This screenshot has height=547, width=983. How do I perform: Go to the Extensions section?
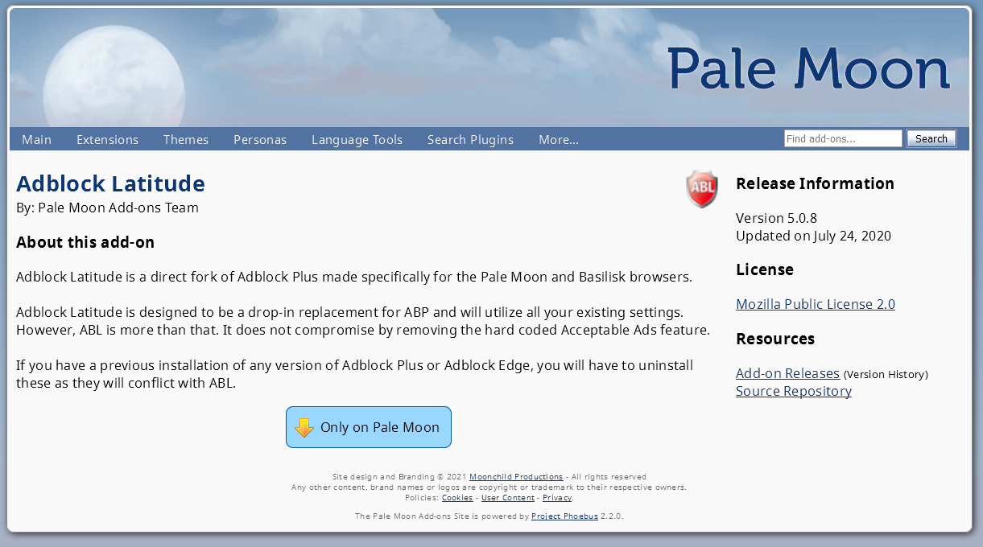click(107, 139)
